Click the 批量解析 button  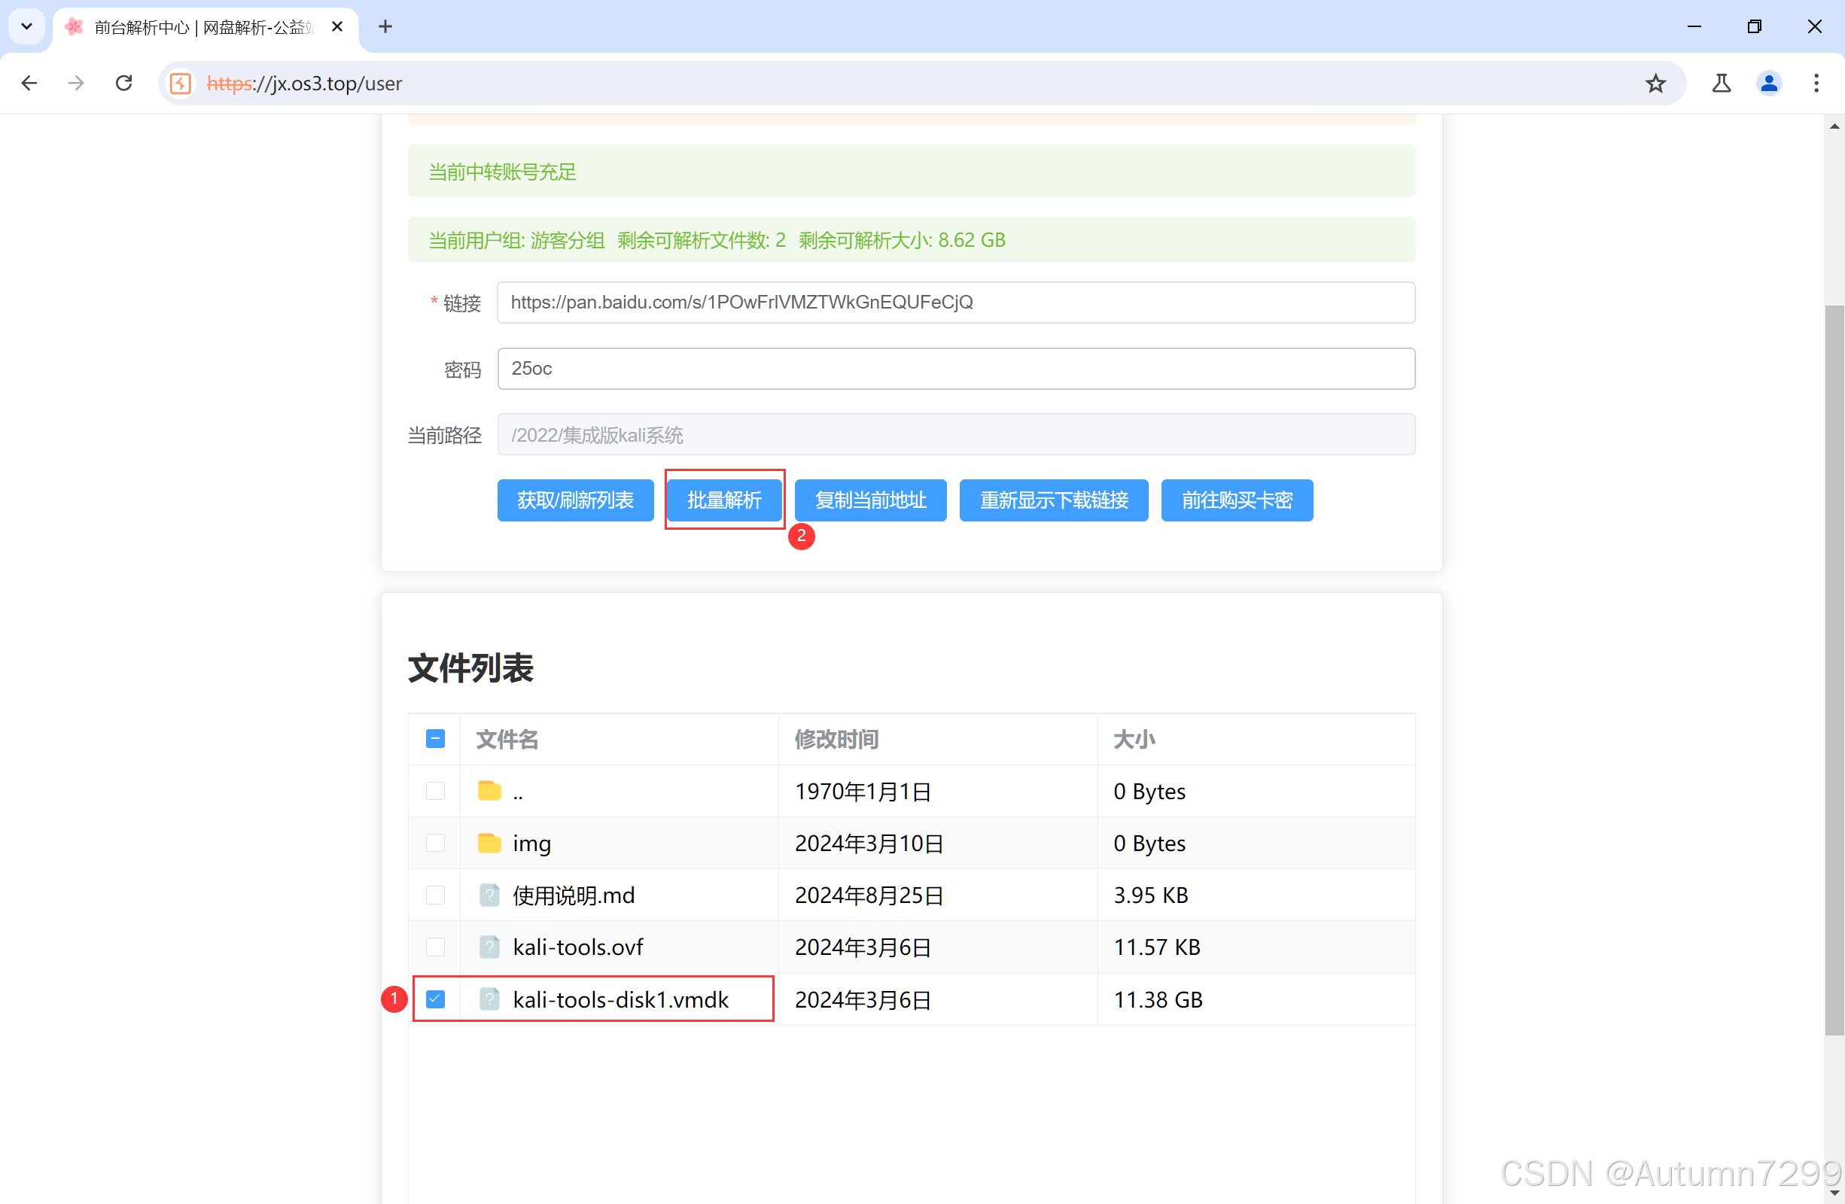724,500
